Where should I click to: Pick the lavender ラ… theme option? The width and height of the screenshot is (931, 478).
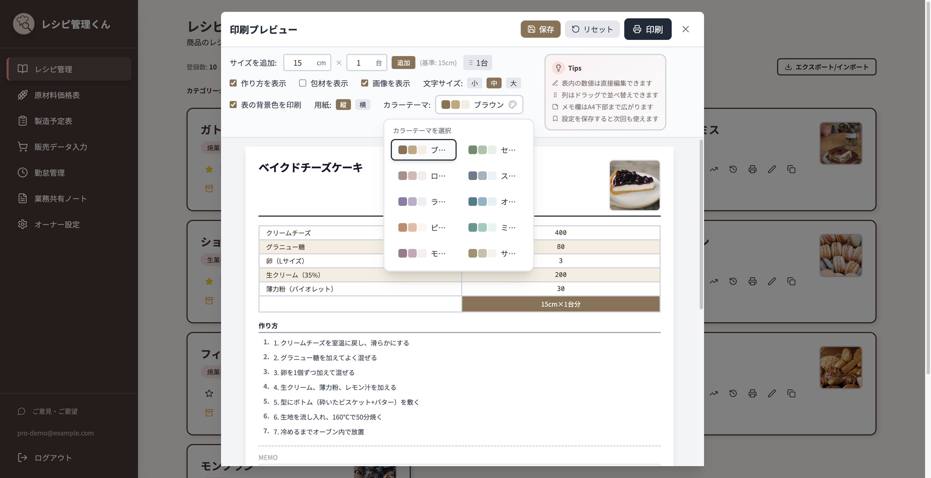coord(423,201)
